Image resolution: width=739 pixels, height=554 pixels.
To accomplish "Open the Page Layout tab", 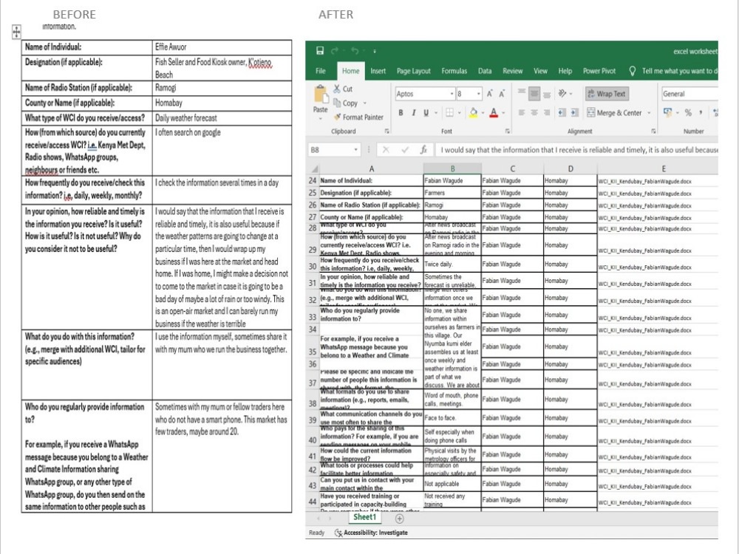I will click(x=413, y=71).
